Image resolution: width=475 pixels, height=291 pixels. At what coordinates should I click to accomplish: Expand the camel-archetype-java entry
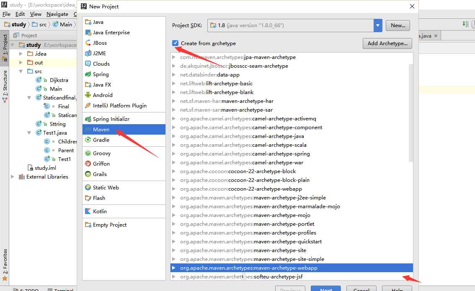(173, 136)
